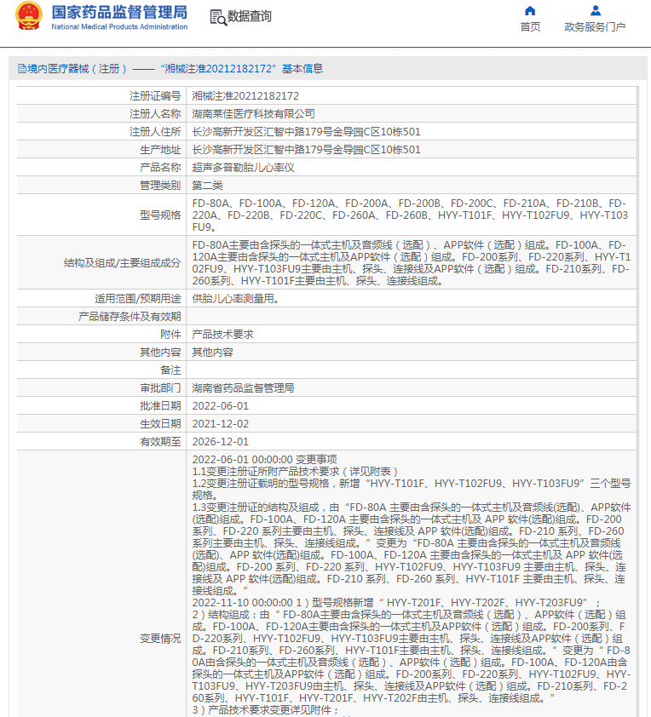This screenshot has height=717, width=651.
Task: Click the 型号规格 model list value
Action: pyautogui.click(x=411, y=215)
